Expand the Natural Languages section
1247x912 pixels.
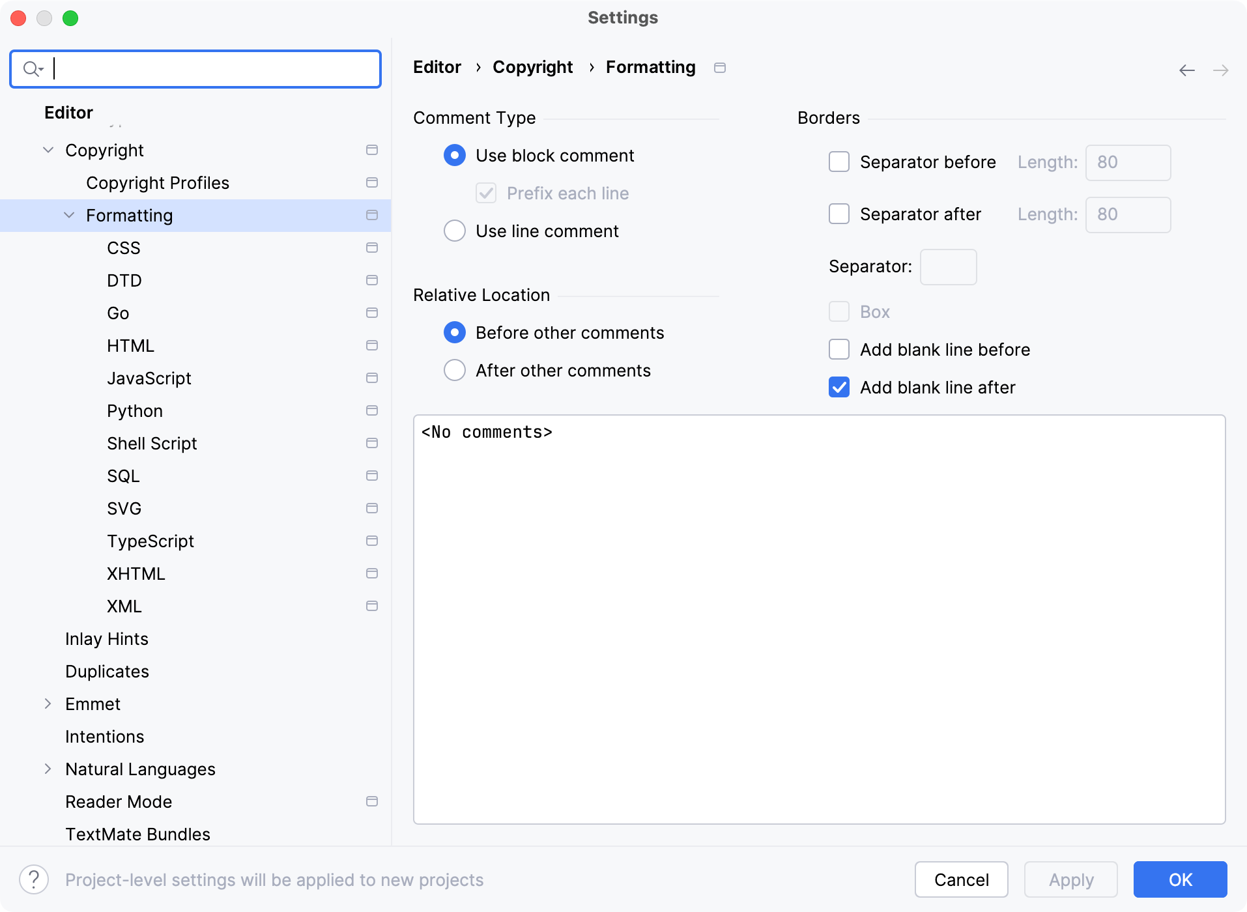coord(47,769)
